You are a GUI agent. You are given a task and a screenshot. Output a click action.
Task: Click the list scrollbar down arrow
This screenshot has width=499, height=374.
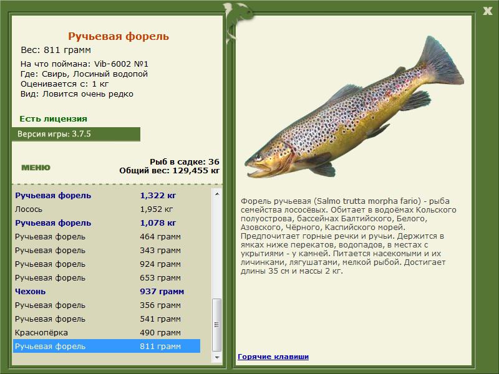coord(217,357)
